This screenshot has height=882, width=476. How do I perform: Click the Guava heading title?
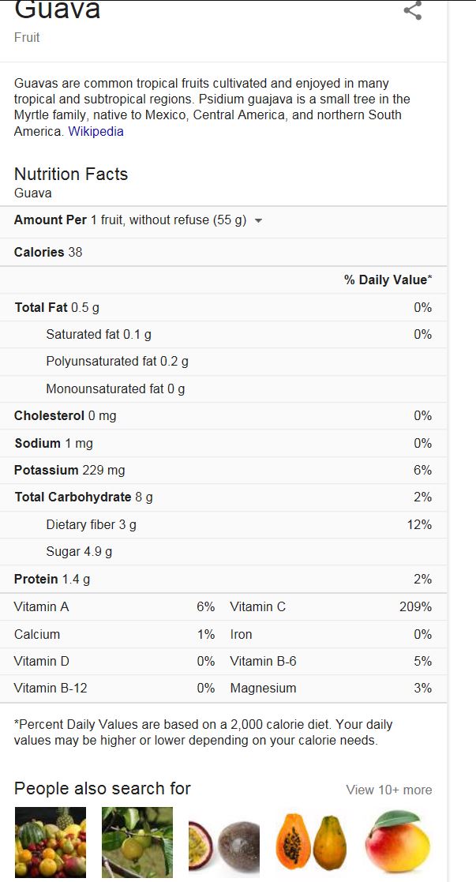[58, 10]
